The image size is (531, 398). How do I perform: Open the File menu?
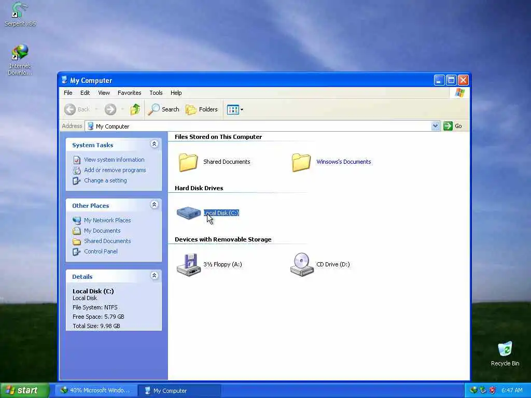click(68, 93)
